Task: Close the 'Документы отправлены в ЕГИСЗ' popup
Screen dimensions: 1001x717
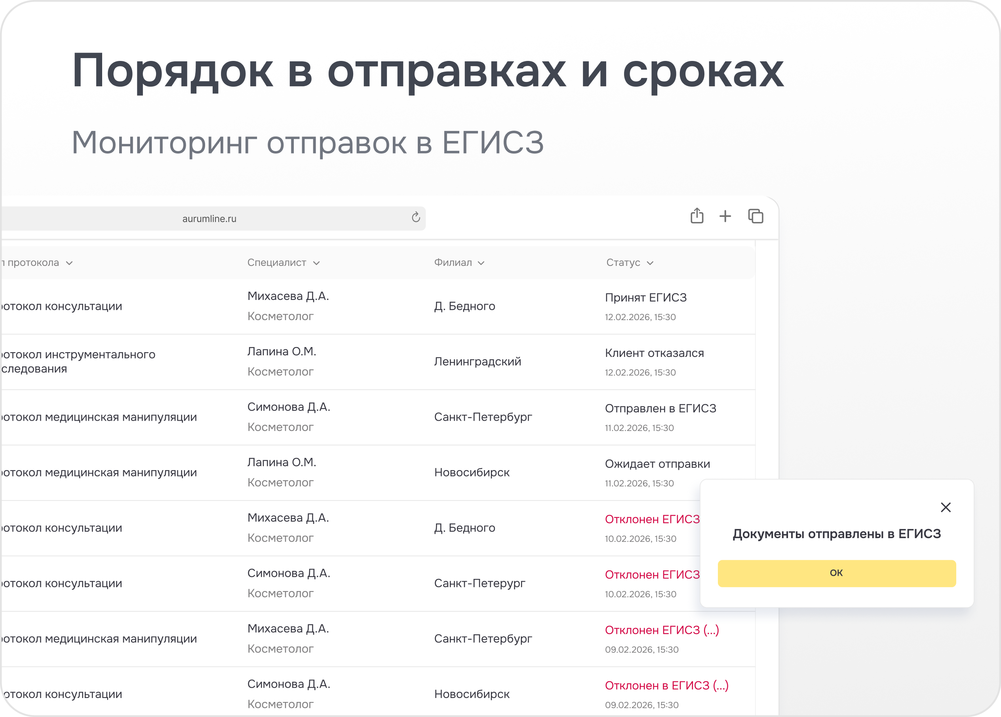Action: [x=946, y=508]
